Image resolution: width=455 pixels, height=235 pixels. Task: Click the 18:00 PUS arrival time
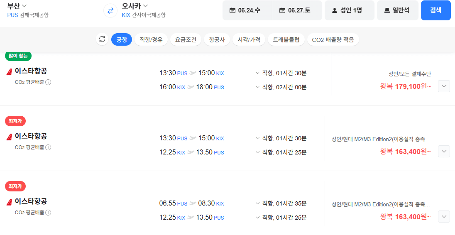[x=211, y=87]
